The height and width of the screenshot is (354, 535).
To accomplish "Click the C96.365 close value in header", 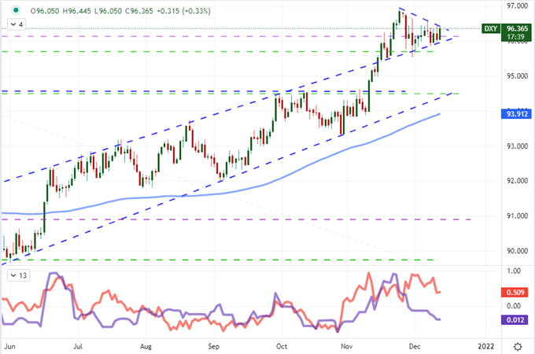I will 139,11.
